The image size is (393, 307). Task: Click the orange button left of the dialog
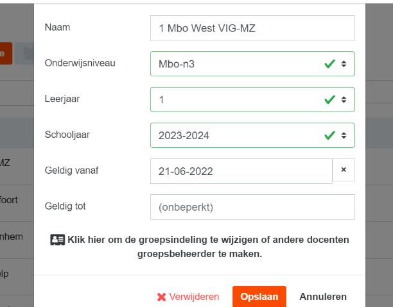click(x=5, y=53)
